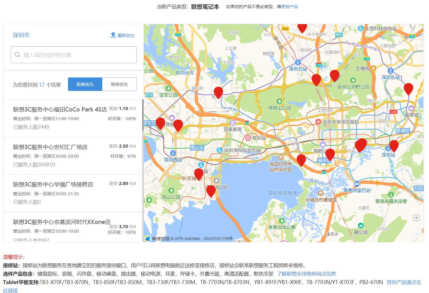Click the results list scrollbar
Screen dimensions: 429x293
pyautogui.click(x=143, y=115)
